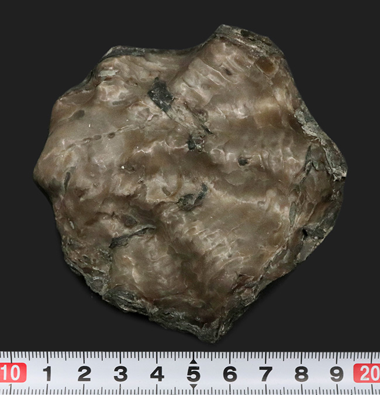380x395 pixels.
Task: Click the number 5 on the ruler
Action: pyautogui.click(x=193, y=373)
